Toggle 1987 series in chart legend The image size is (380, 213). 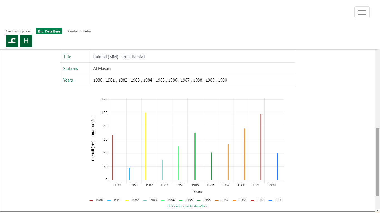click(x=222, y=200)
